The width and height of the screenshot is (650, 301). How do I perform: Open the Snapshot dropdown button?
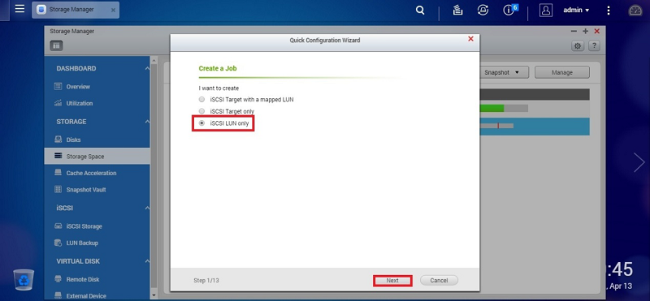pos(504,72)
